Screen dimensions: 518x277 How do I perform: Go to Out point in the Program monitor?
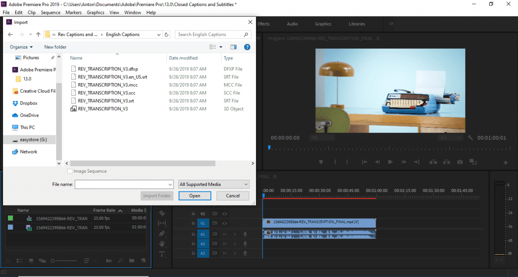[417, 162]
